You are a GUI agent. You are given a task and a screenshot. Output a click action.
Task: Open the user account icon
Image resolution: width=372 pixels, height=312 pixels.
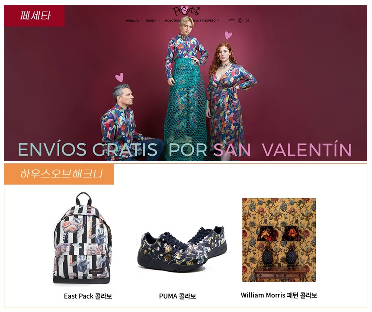click(x=240, y=20)
